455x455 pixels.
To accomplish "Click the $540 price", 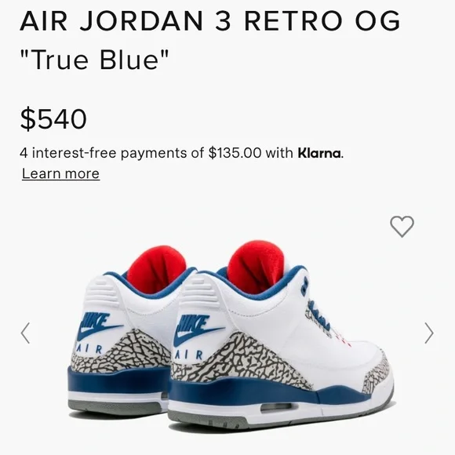I will [53, 118].
